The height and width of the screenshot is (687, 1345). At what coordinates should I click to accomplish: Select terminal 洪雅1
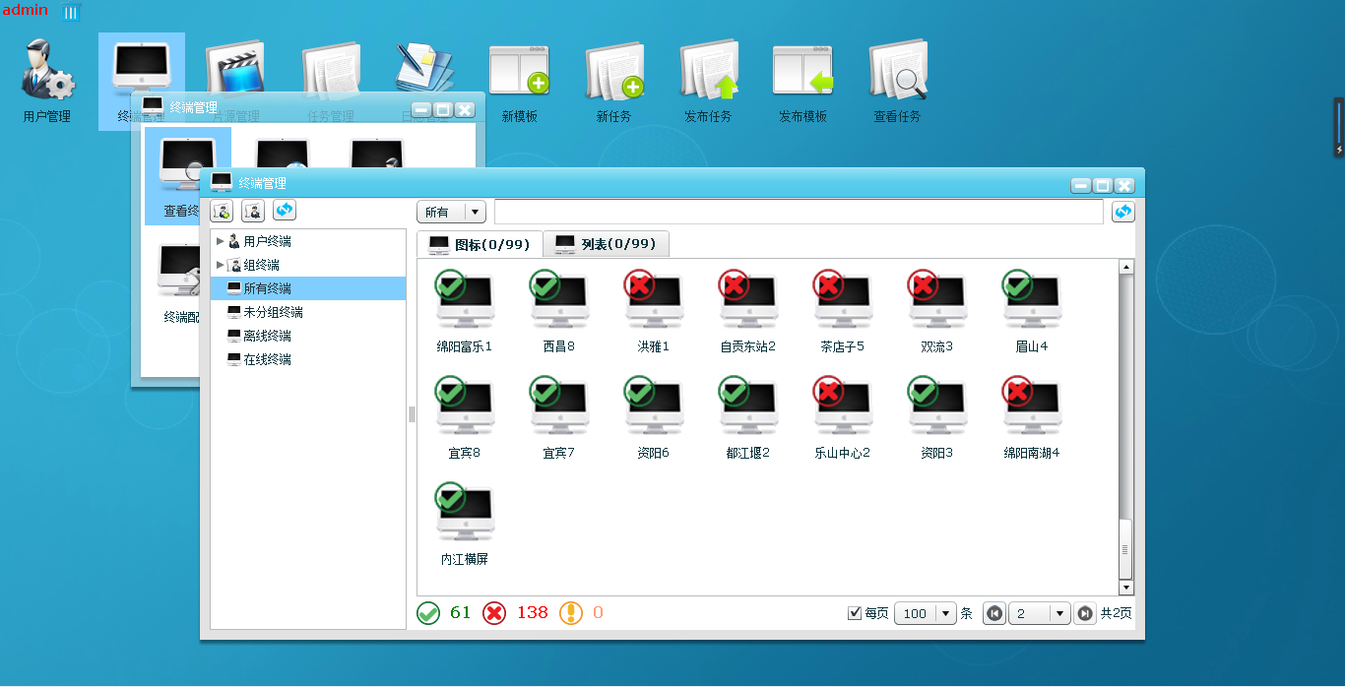point(654,311)
